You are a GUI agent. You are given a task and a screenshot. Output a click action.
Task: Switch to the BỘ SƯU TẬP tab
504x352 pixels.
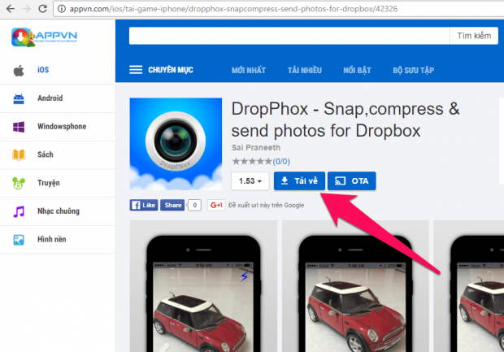coord(413,70)
